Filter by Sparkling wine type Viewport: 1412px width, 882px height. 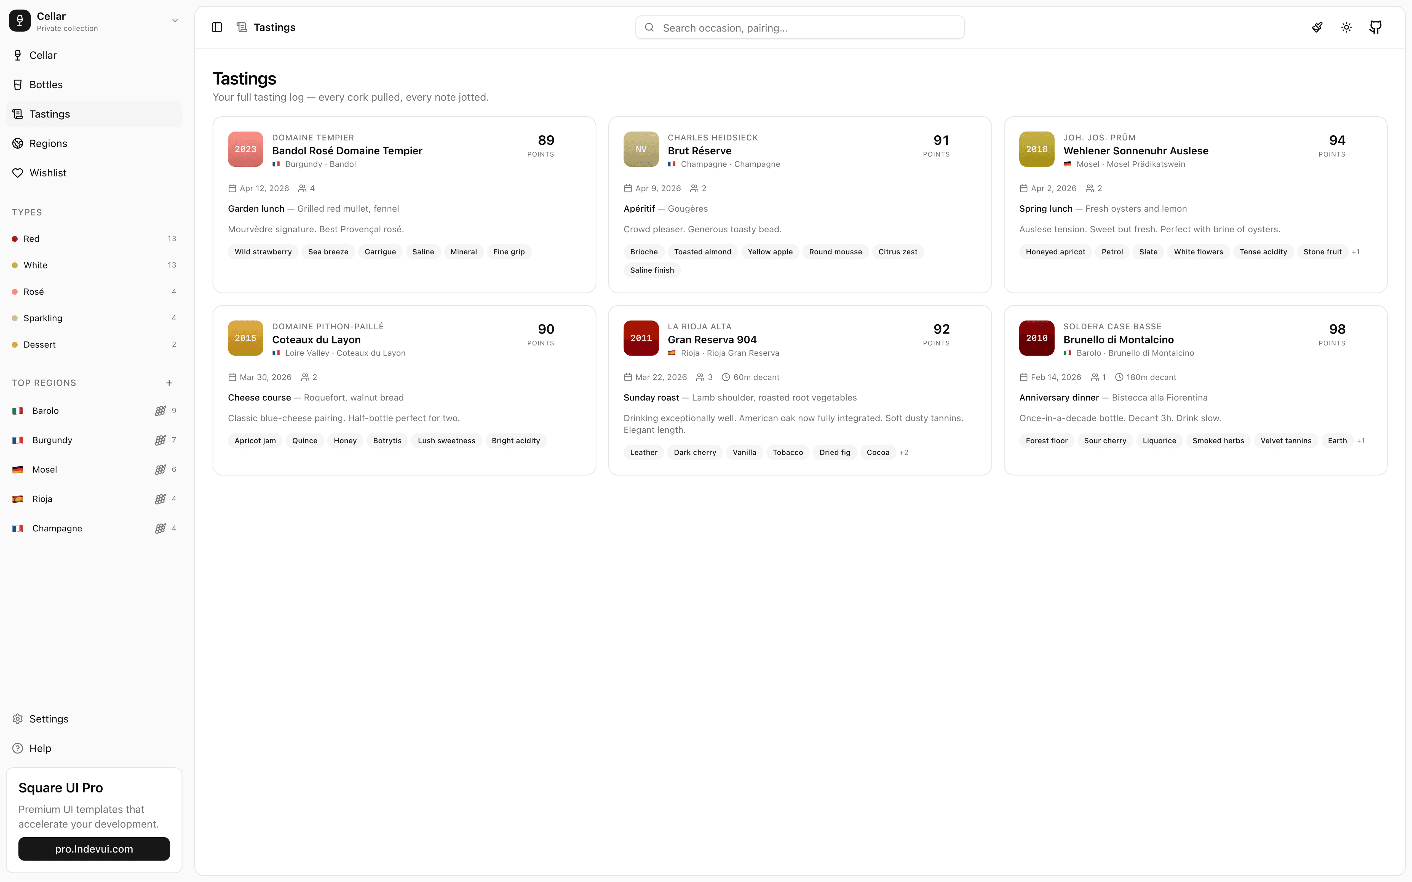(x=94, y=318)
